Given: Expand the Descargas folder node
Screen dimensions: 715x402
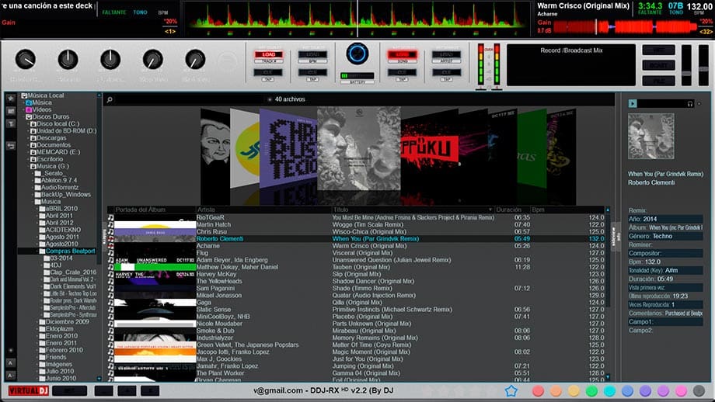Looking at the screenshot, I should click(27, 138).
